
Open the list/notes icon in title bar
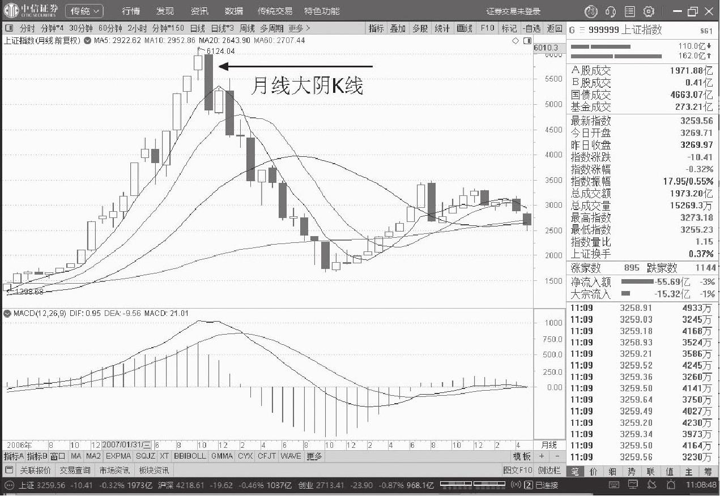pos(630,11)
